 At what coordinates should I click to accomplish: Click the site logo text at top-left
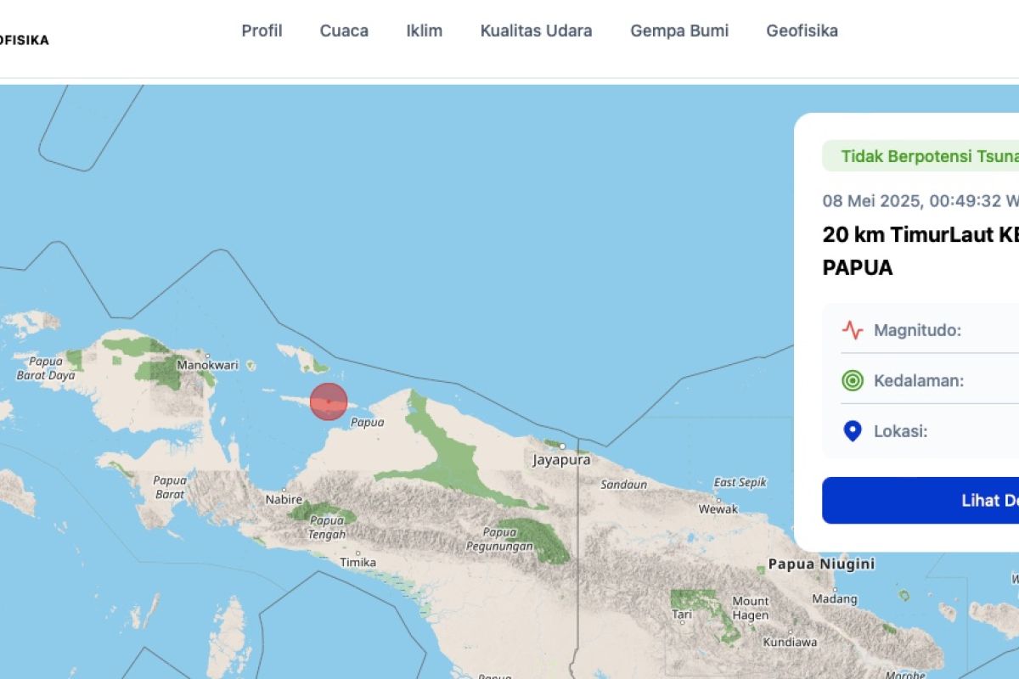coord(24,40)
